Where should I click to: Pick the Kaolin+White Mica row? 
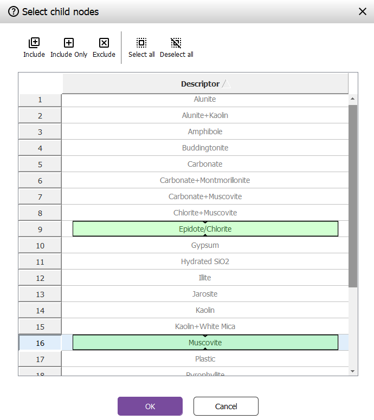pos(205,326)
